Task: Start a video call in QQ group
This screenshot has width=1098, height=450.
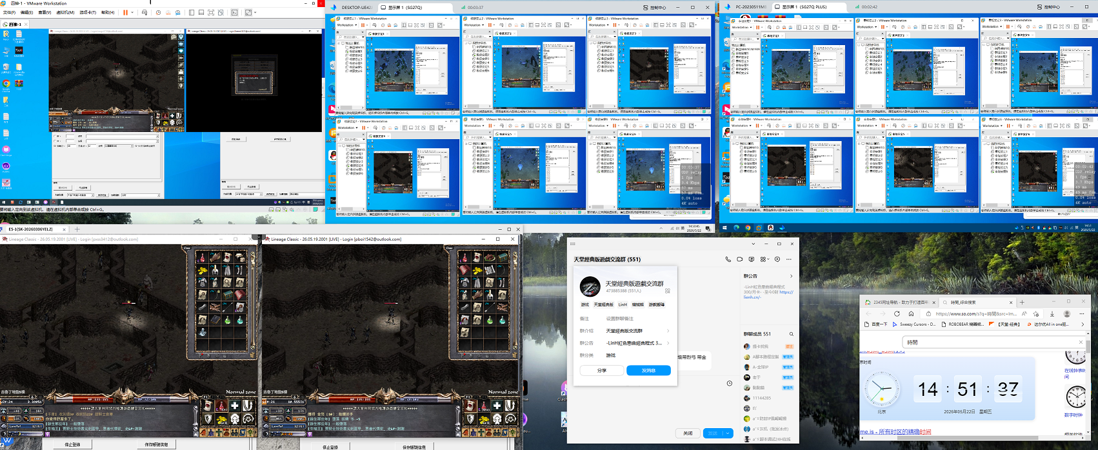Action: click(x=740, y=259)
